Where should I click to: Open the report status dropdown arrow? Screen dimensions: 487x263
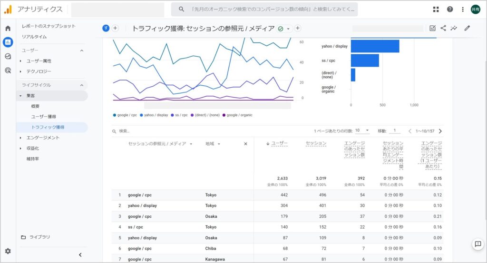point(288,29)
